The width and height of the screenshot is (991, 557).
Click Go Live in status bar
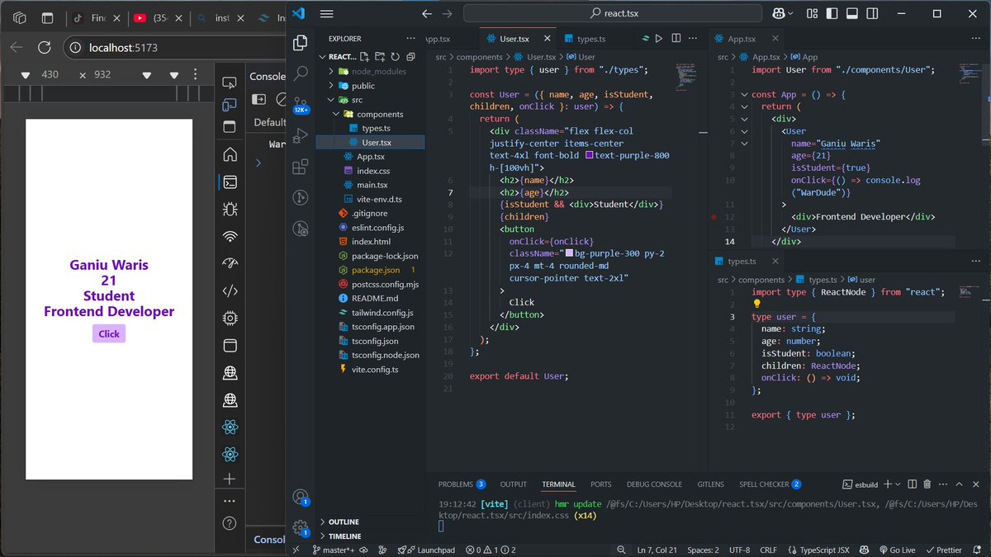[x=896, y=550]
